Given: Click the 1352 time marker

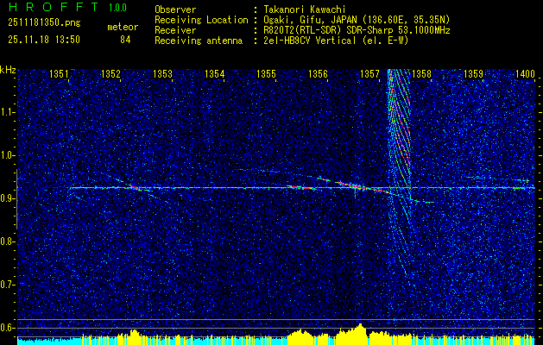Looking at the screenshot, I should (110, 73).
